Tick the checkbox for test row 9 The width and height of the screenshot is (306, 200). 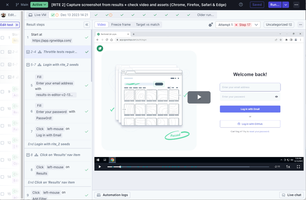tap(3, 91)
